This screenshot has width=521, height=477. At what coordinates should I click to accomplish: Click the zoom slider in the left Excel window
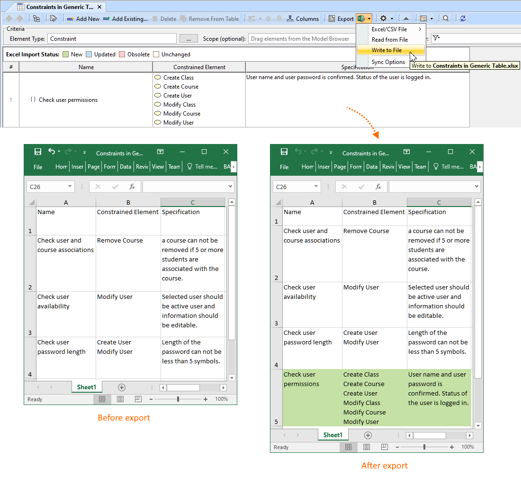point(178,399)
